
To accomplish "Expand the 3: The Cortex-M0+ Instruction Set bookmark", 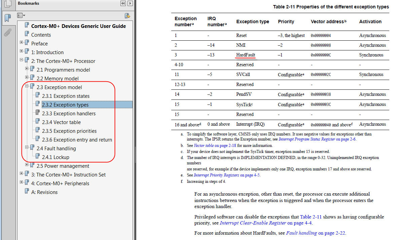I will (21, 173).
